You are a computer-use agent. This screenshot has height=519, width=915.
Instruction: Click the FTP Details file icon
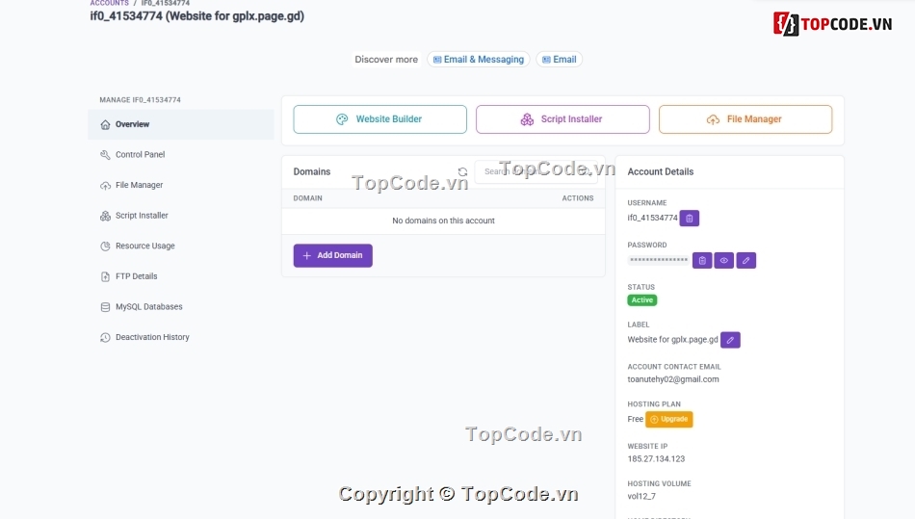[105, 276]
